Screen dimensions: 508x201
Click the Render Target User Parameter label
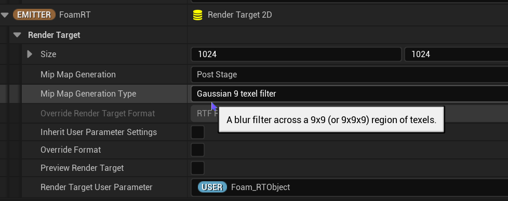pos(96,187)
